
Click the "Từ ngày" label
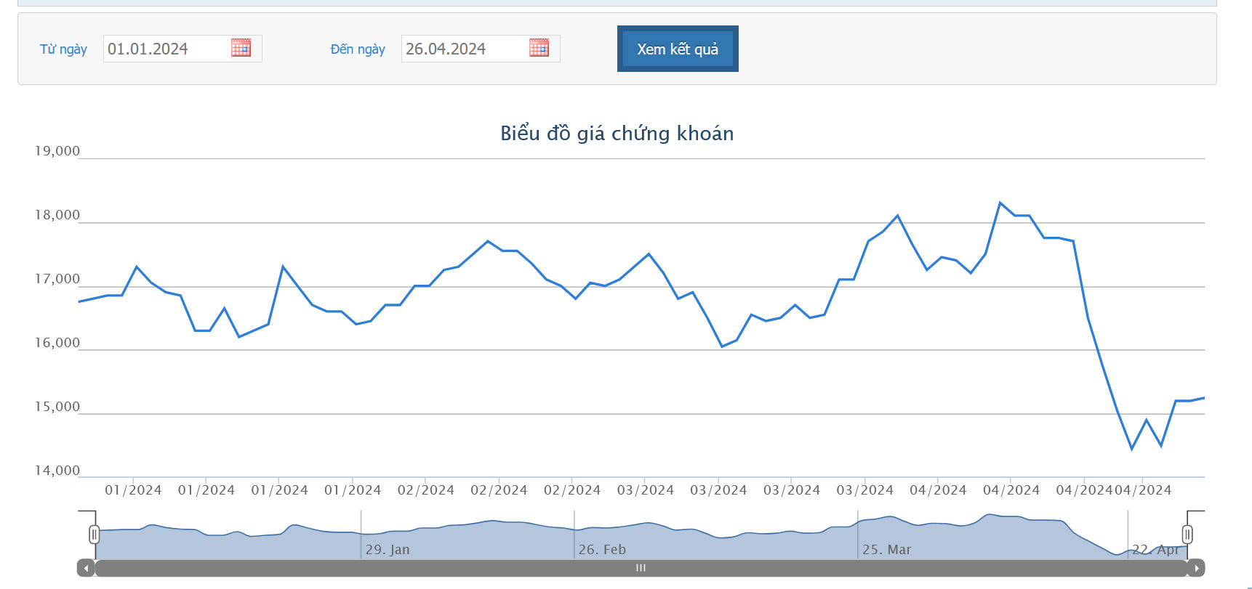[63, 49]
